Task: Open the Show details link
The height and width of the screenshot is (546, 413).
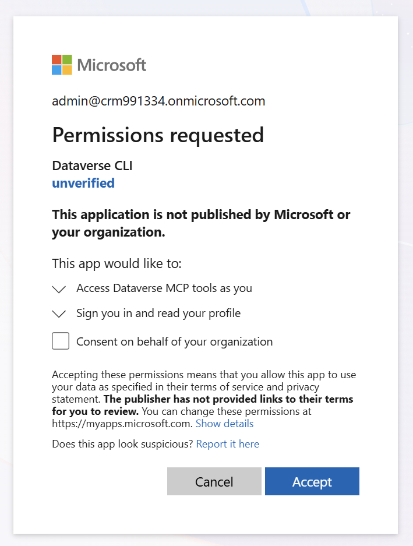Action: click(225, 424)
